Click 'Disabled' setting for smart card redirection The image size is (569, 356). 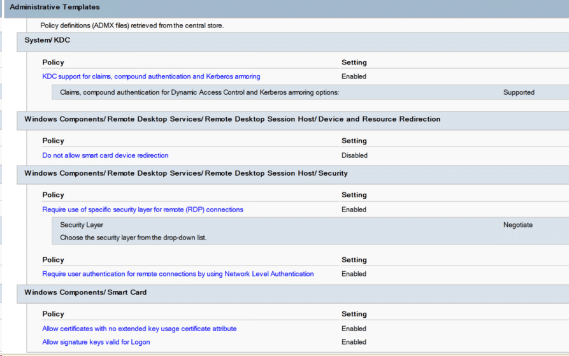(354, 155)
